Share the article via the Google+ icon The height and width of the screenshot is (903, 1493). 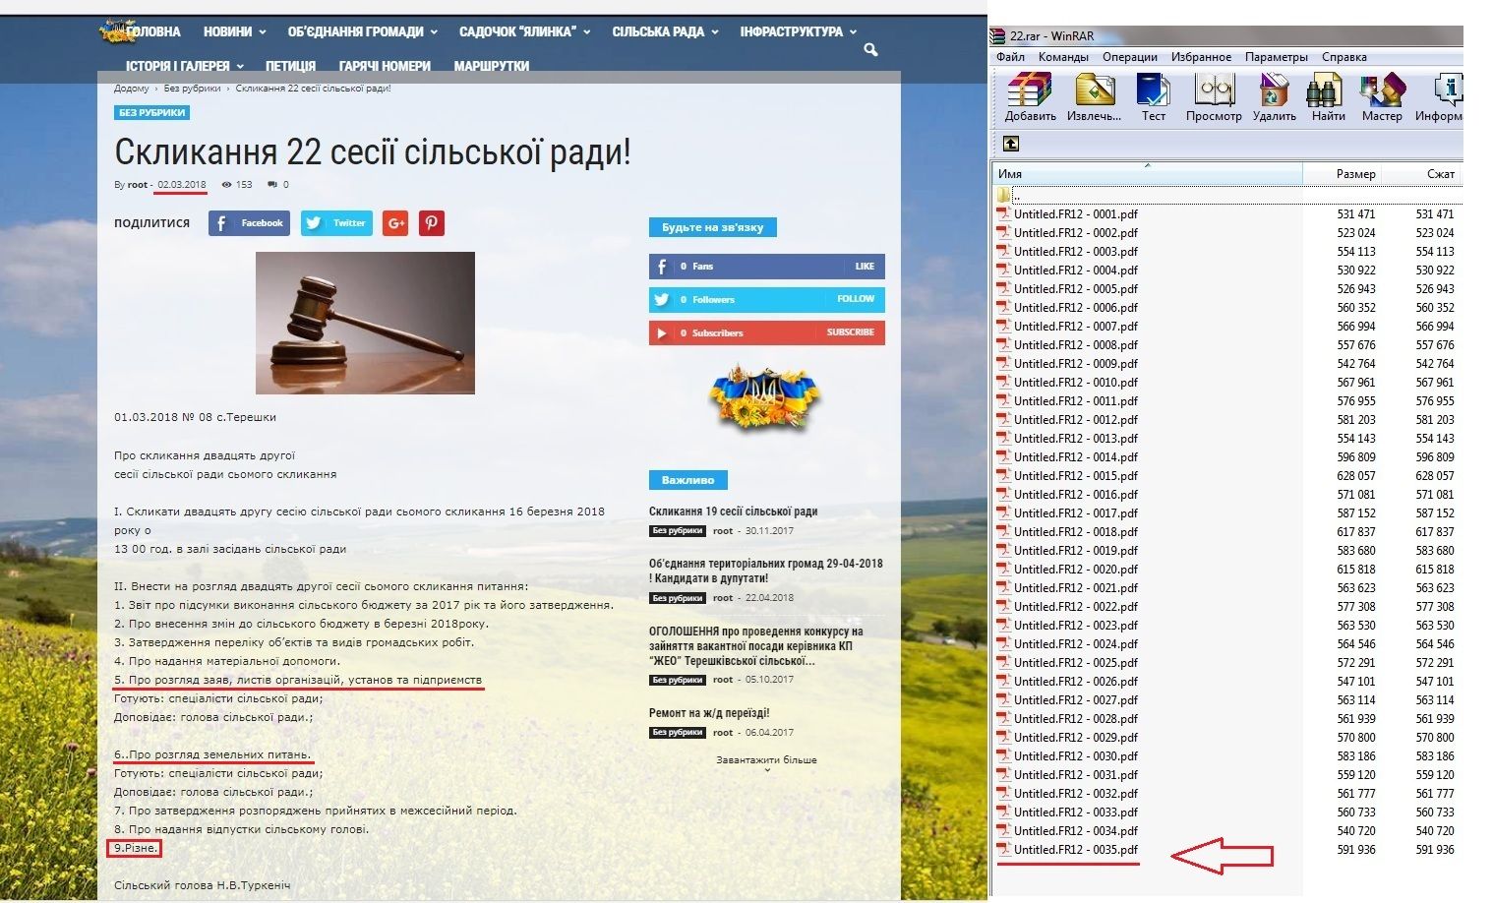pos(395,223)
